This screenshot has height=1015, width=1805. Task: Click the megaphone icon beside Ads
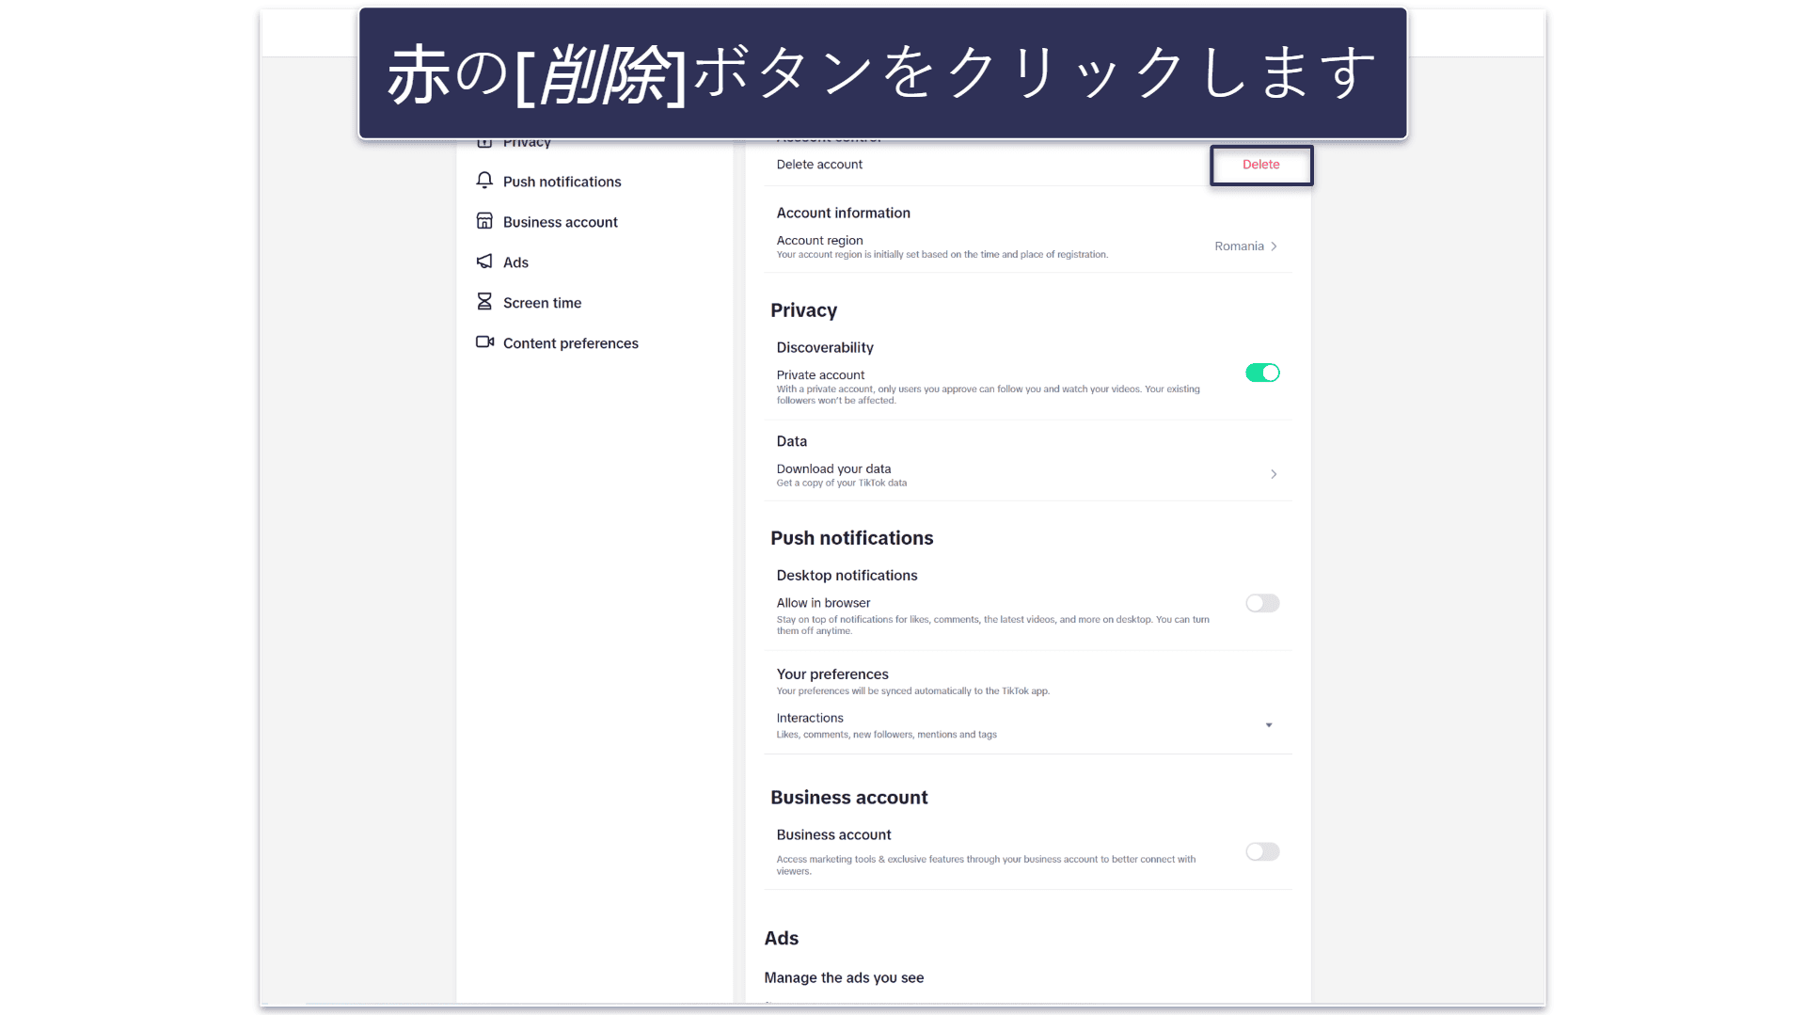(484, 262)
